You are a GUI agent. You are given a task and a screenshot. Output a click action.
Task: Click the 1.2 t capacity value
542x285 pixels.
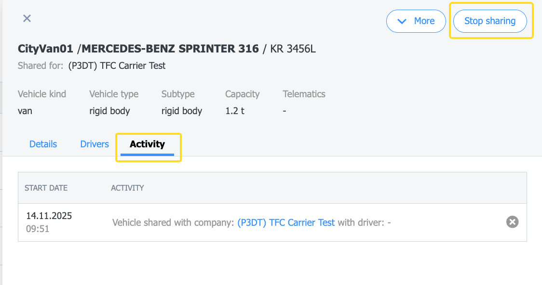234,111
